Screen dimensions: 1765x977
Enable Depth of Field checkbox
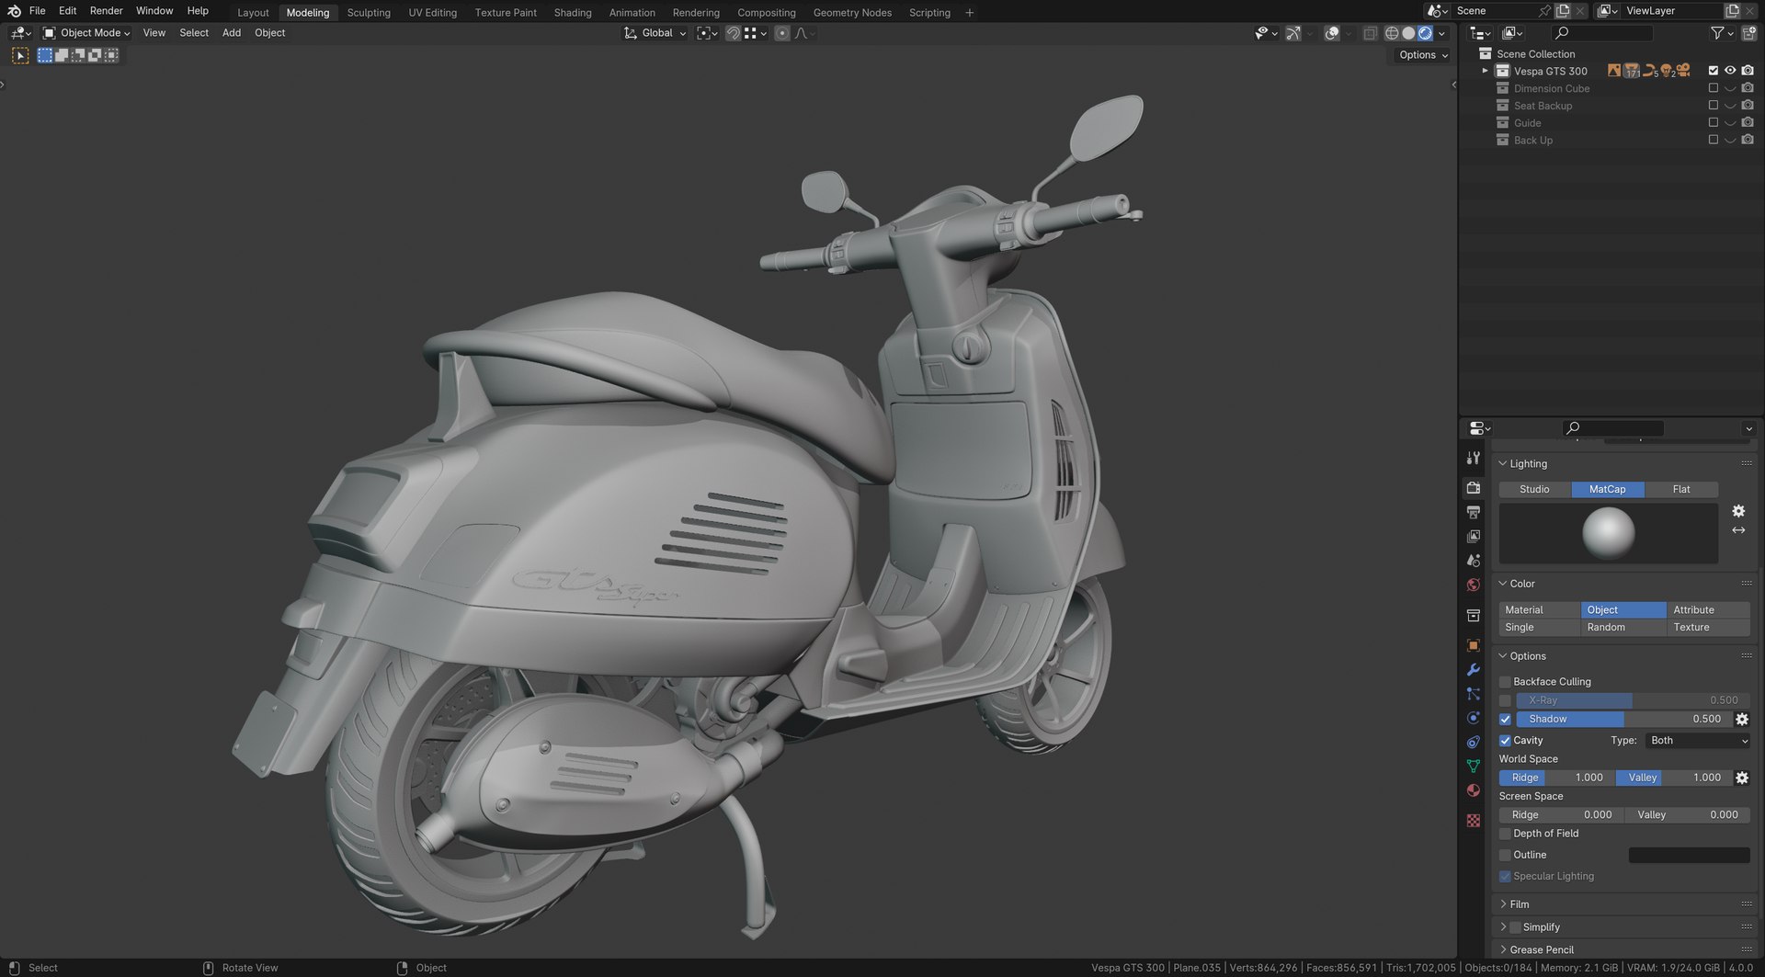coord(1505,834)
